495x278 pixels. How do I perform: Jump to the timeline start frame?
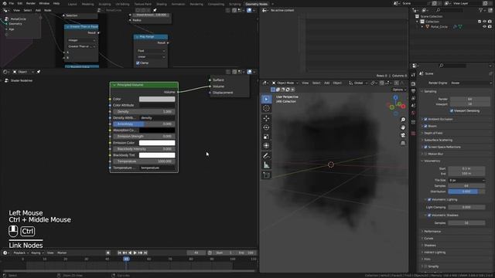pos(119,253)
